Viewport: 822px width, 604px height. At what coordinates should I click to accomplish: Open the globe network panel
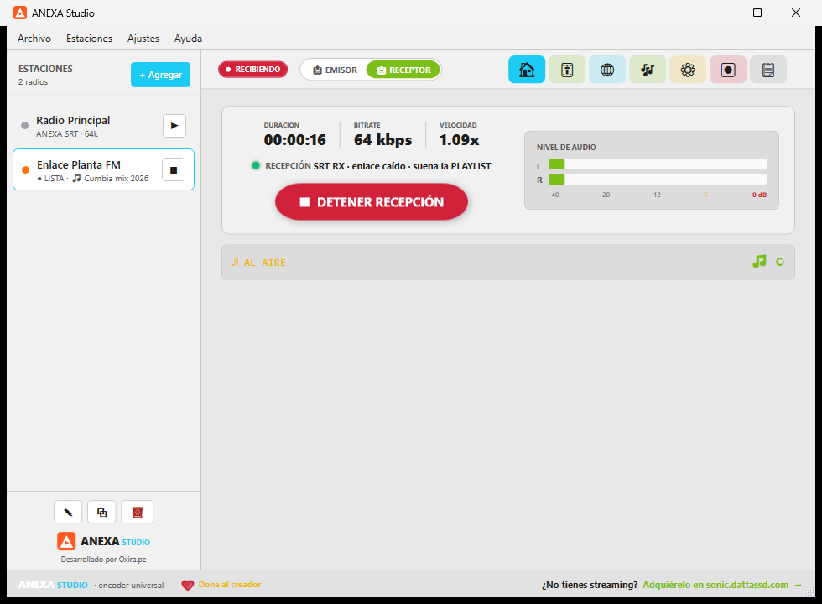click(607, 69)
